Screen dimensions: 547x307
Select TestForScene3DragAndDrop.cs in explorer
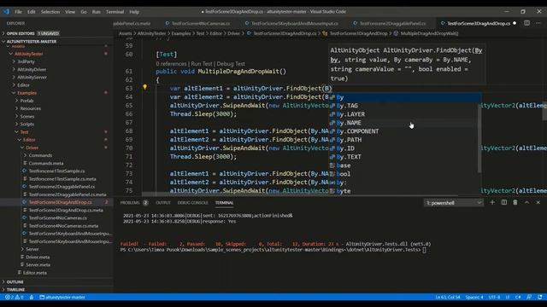click(61, 202)
